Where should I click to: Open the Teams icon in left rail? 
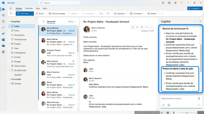pyautogui.click(x=3, y=46)
